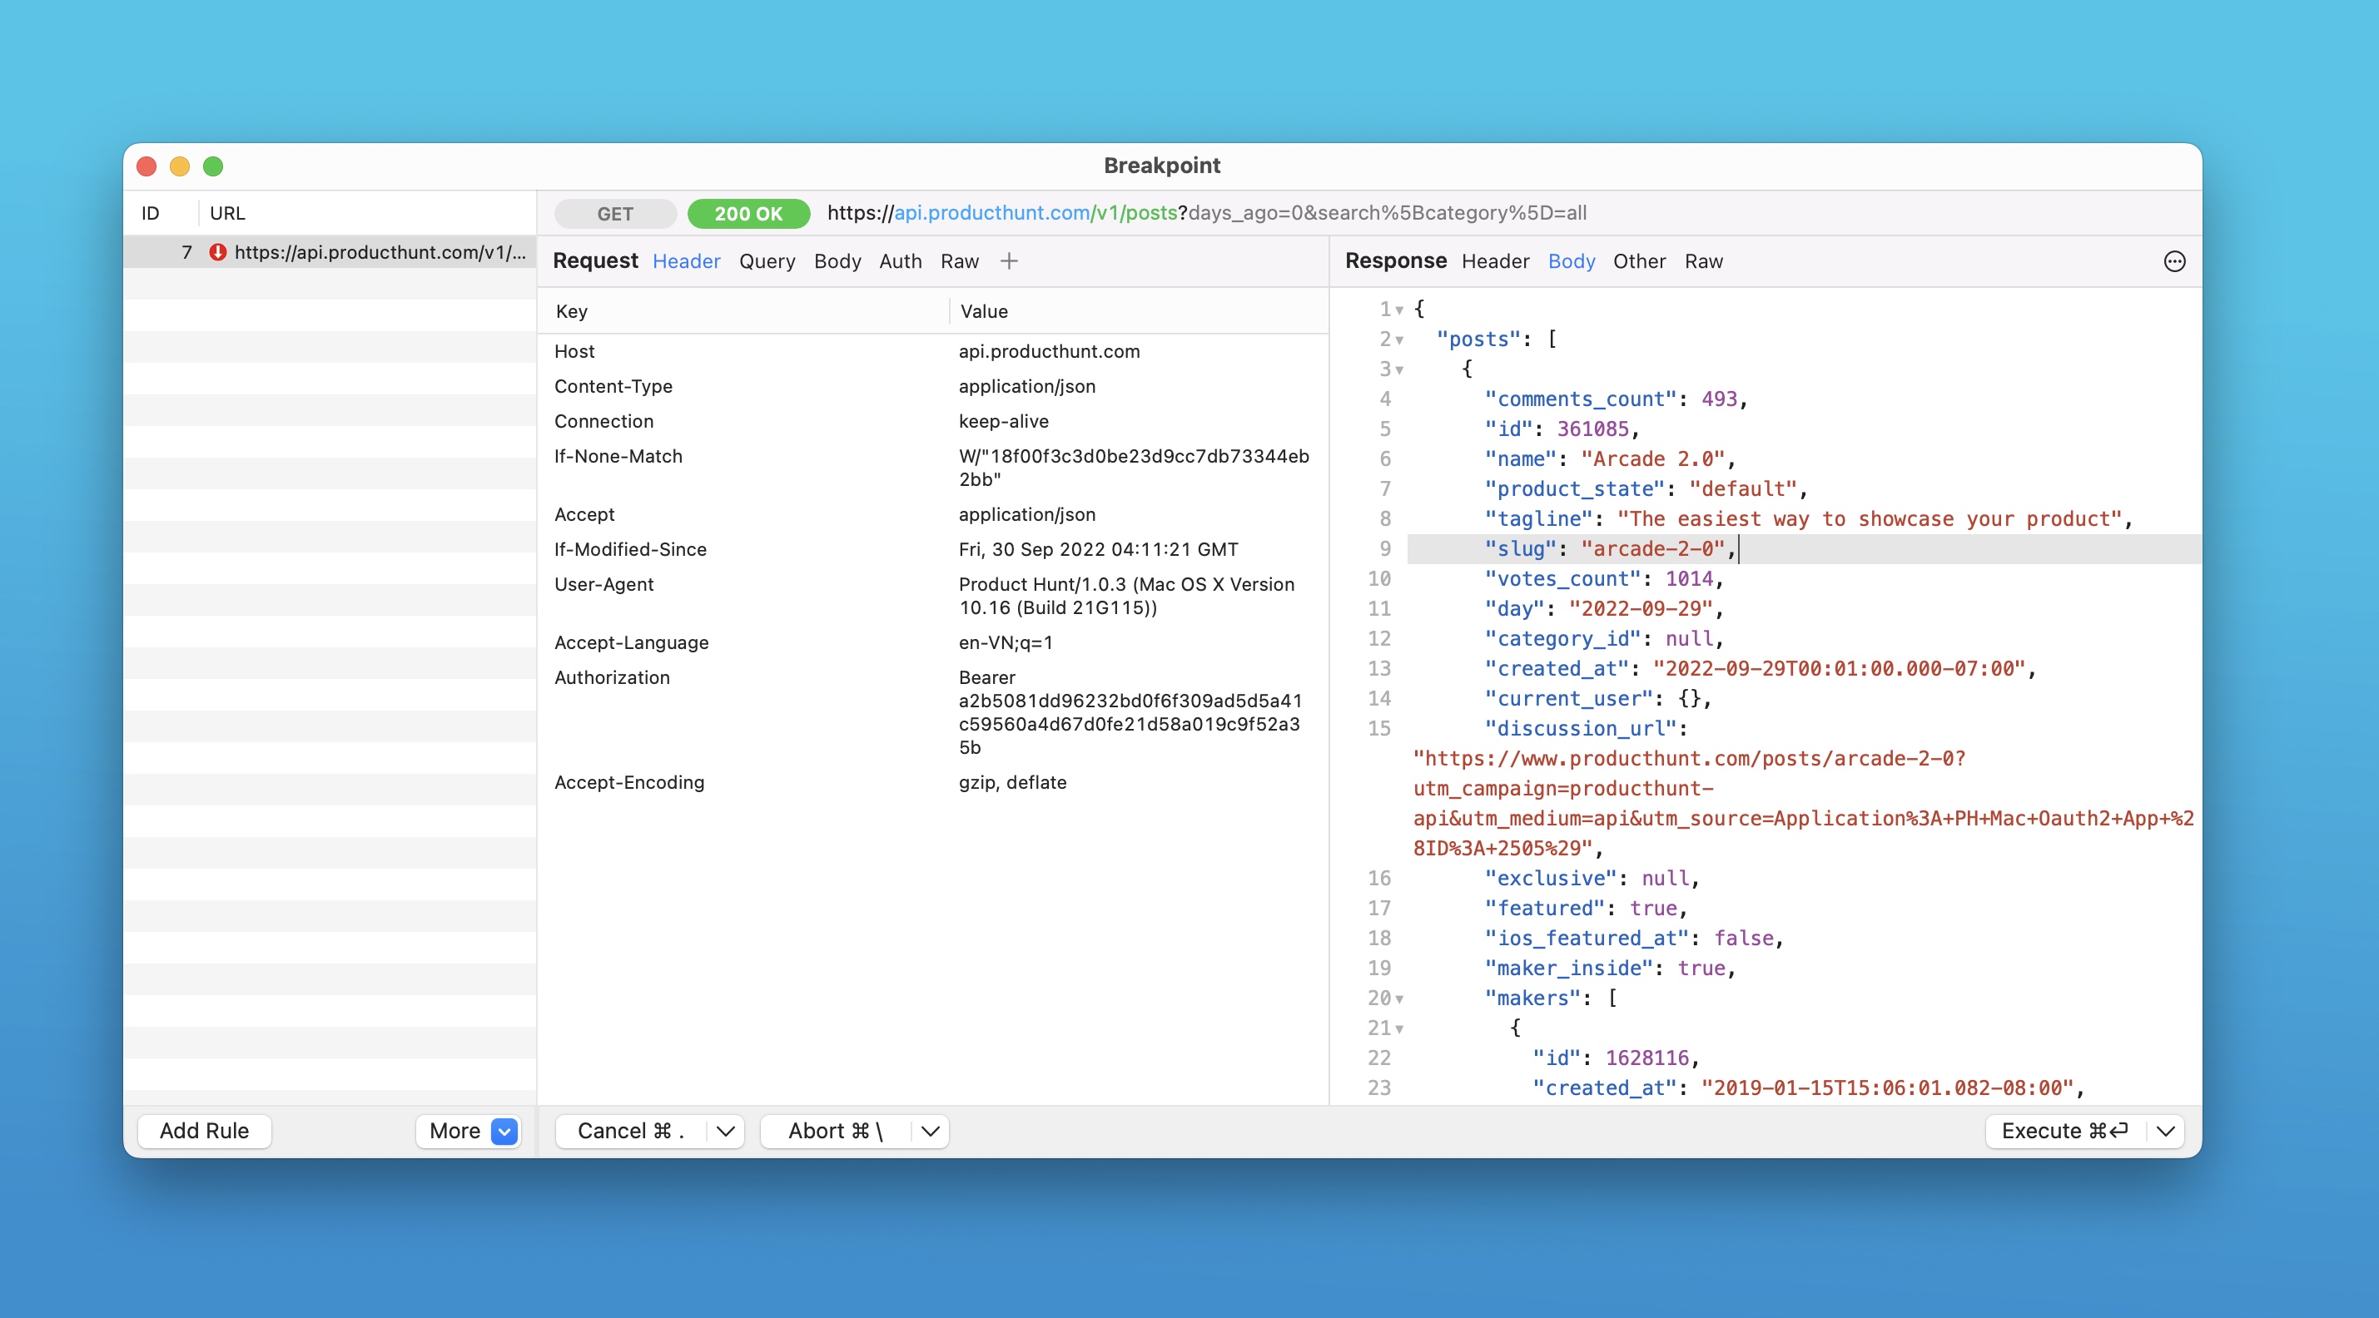Open the Abort button dropdown arrow
This screenshot has height=1318, width=2379.
click(x=930, y=1131)
